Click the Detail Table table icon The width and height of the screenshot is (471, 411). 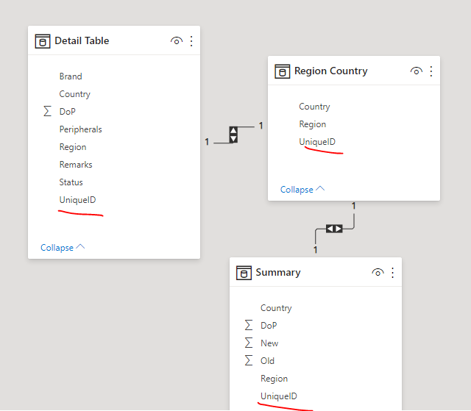43,41
